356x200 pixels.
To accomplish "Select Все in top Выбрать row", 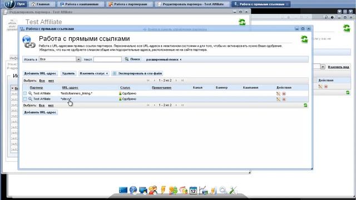I will 42,81.
